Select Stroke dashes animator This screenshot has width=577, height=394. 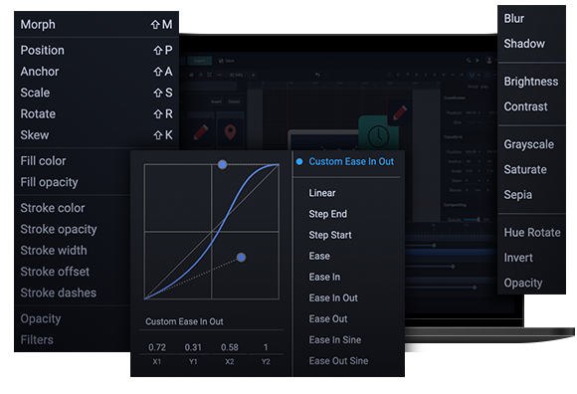click(x=58, y=293)
